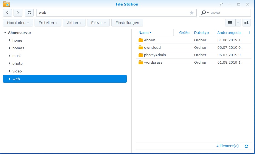The height and width of the screenshot is (154, 255).
Task: Switch to list view mode
Action: click(x=230, y=23)
